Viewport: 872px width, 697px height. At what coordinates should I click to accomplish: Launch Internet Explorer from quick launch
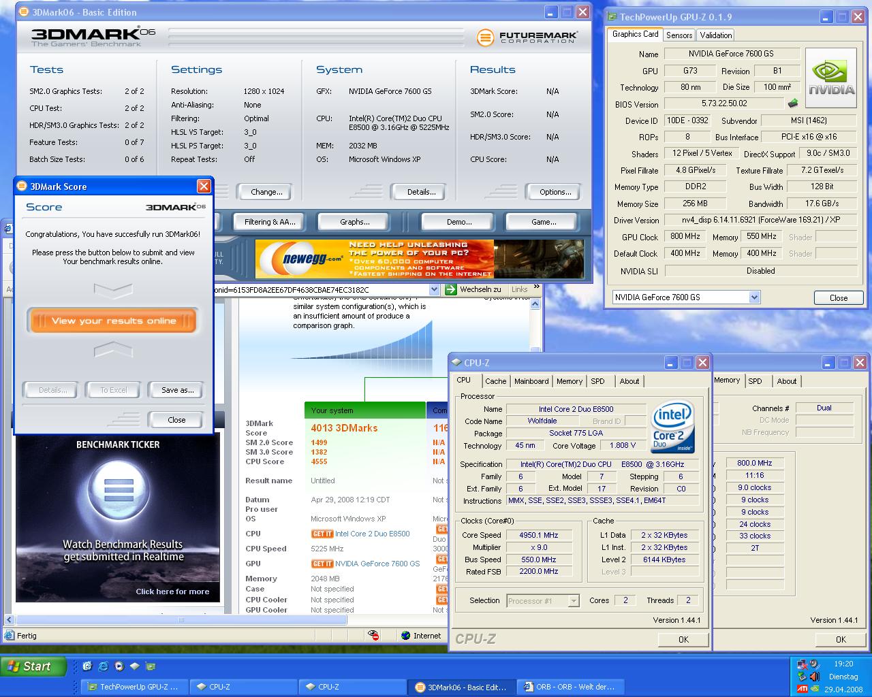[103, 666]
